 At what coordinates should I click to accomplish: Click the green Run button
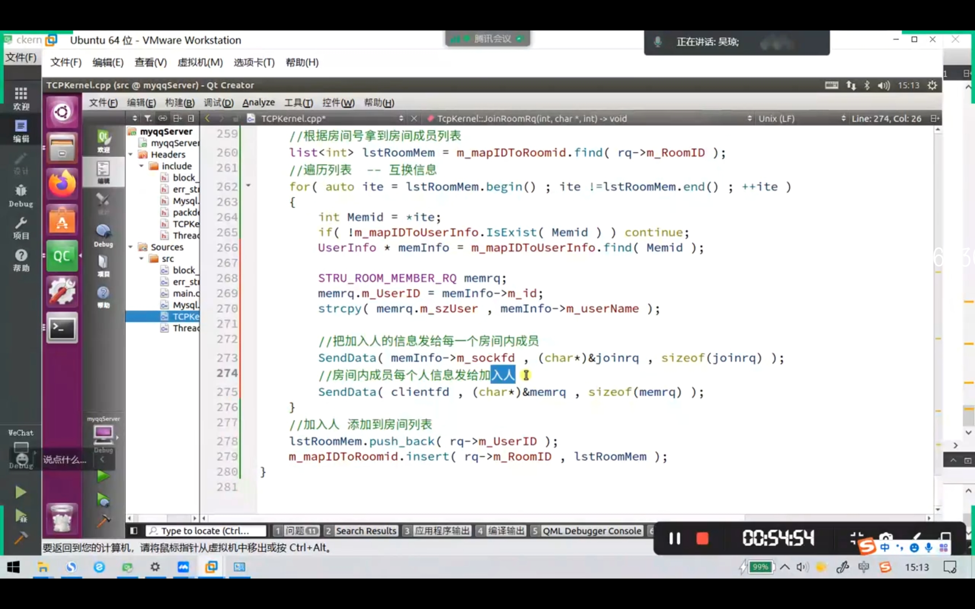(x=103, y=477)
